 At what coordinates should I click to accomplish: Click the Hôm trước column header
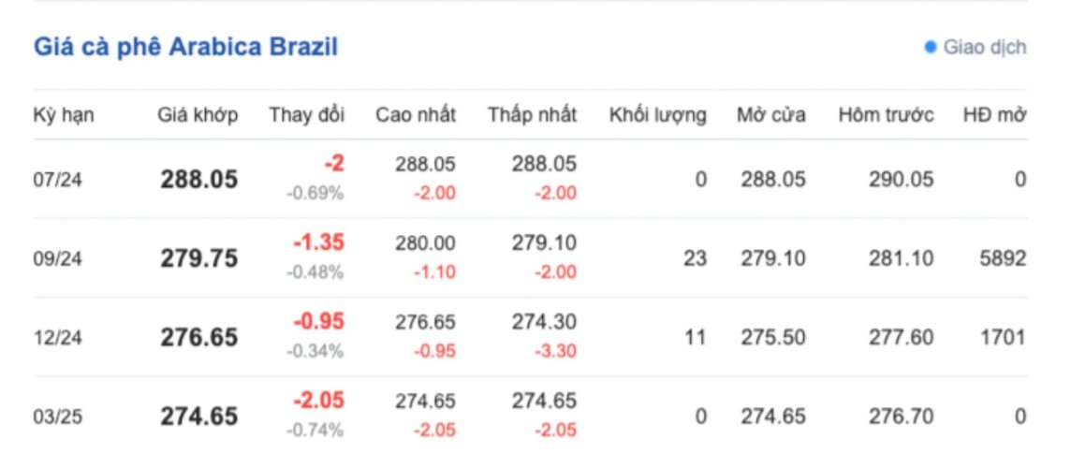pos(886,115)
